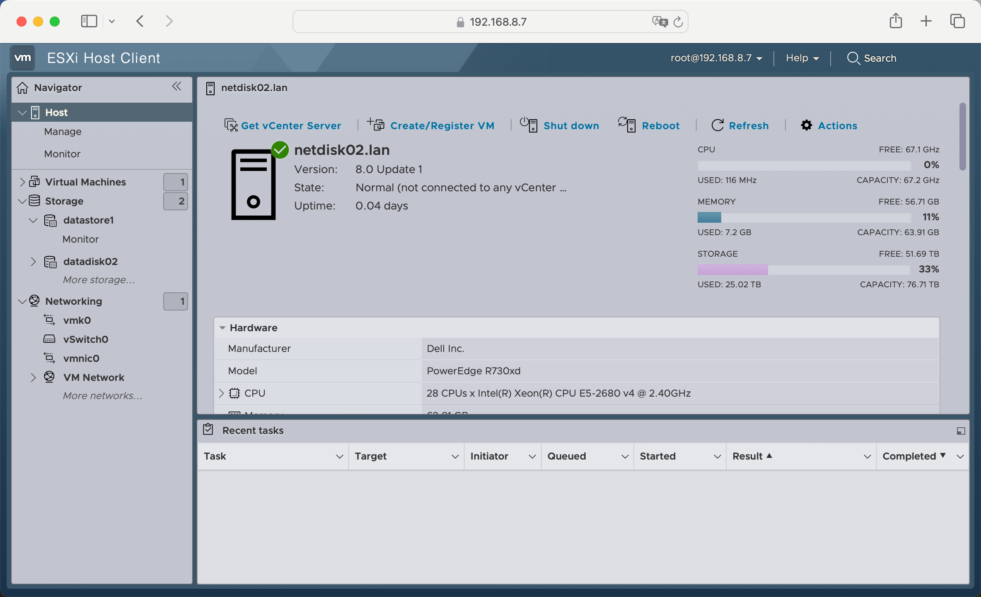The height and width of the screenshot is (597, 981).
Task: Open the Result column dropdown
Action: (x=867, y=456)
